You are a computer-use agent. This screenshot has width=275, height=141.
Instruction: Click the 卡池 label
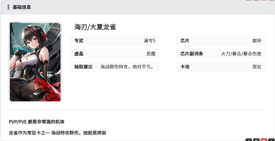click(x=185, y=67)
